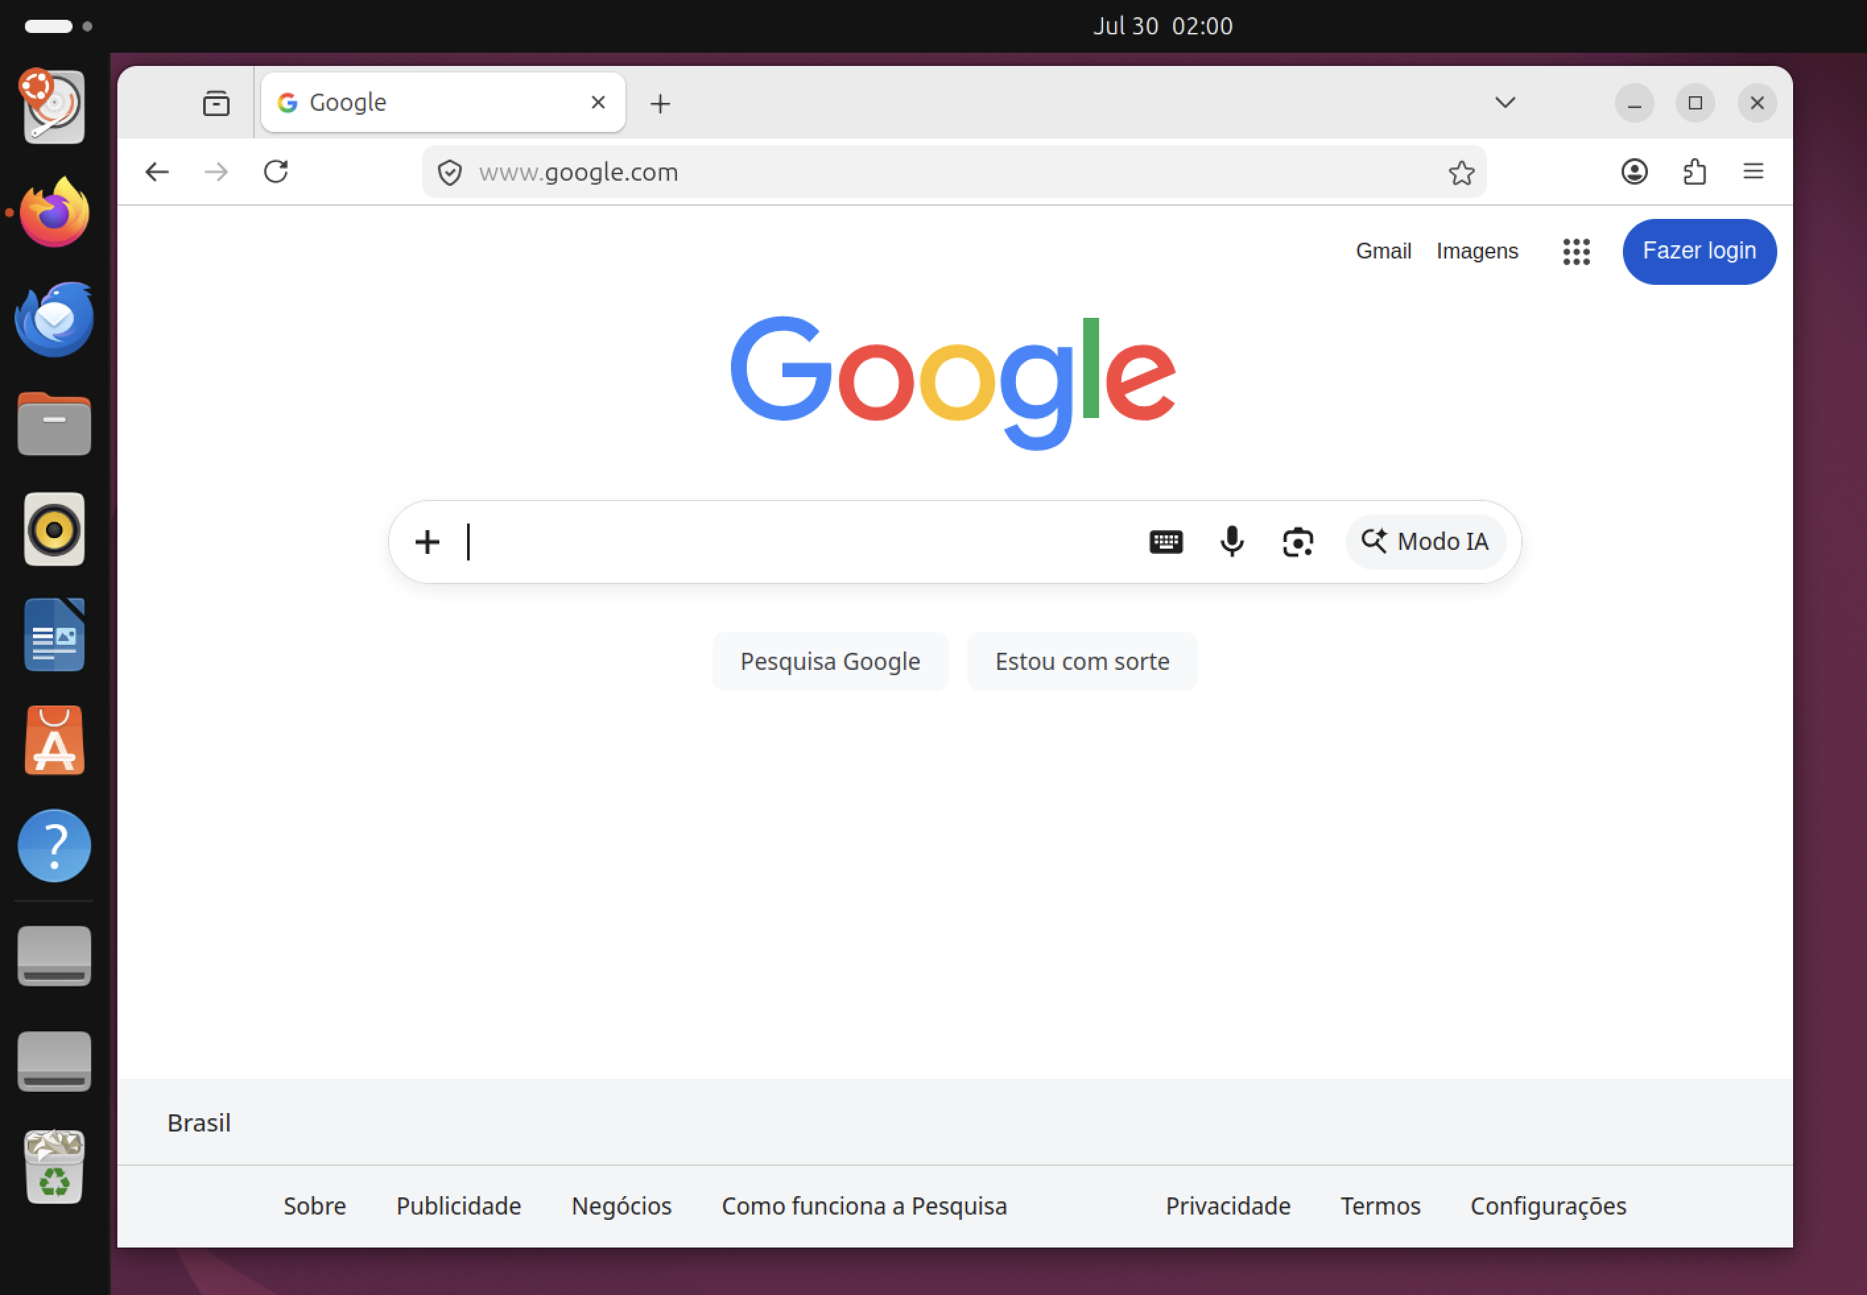Open LibreOffice Writer from the dock
This screenshot has width=1867, height=1295.
[53, 636]
